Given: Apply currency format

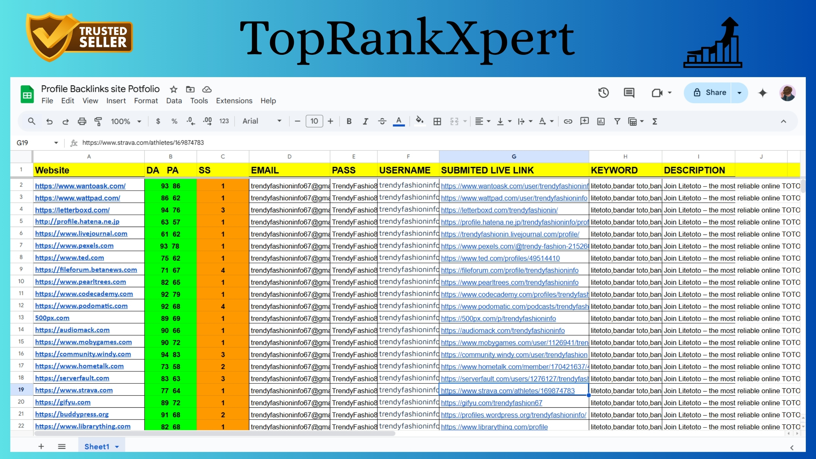Looking at the screenshot, I should [158, 121].
